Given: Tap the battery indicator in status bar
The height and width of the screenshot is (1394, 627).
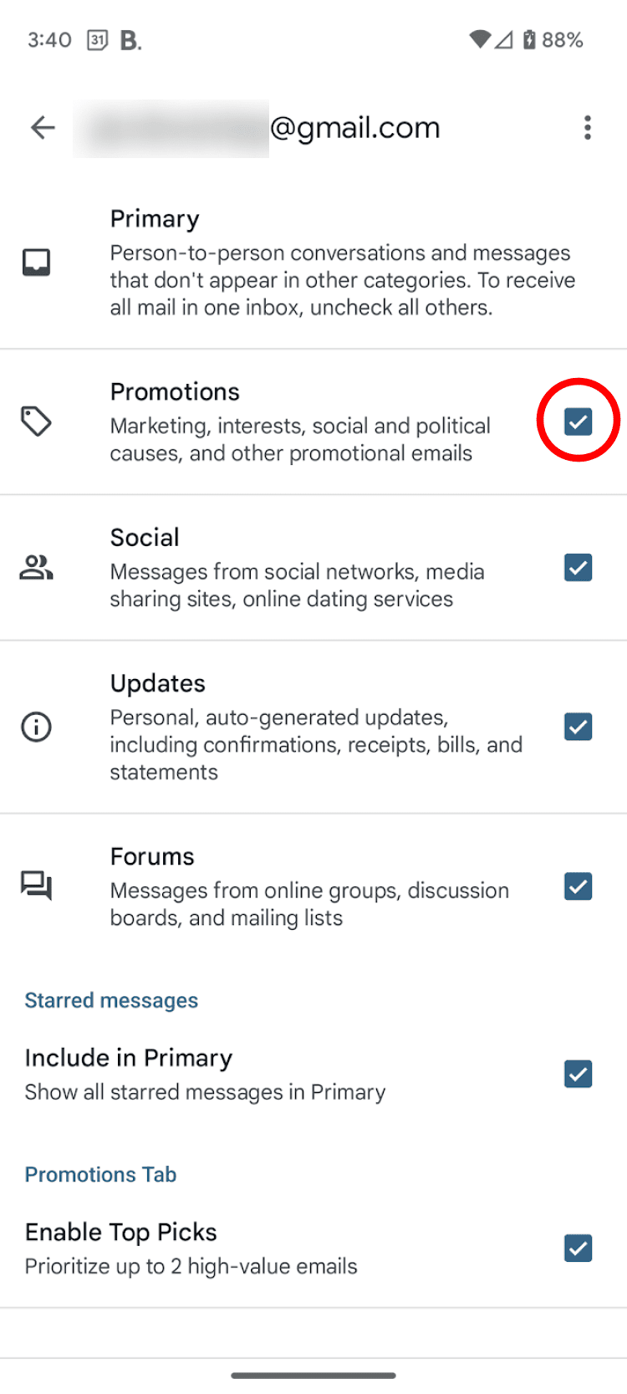Looking at the screenshot, I should (529, 40).
